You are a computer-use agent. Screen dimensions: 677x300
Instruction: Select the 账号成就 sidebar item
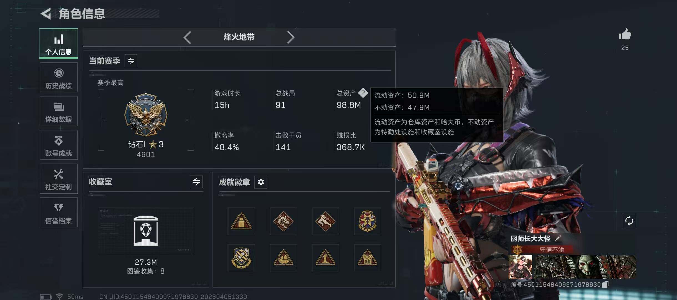pyautogui.click(x=59, y=145)
